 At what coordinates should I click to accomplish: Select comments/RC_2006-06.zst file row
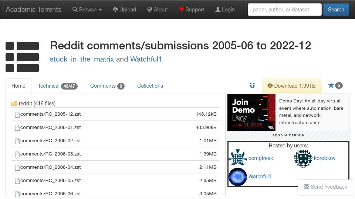pos(115,193)
